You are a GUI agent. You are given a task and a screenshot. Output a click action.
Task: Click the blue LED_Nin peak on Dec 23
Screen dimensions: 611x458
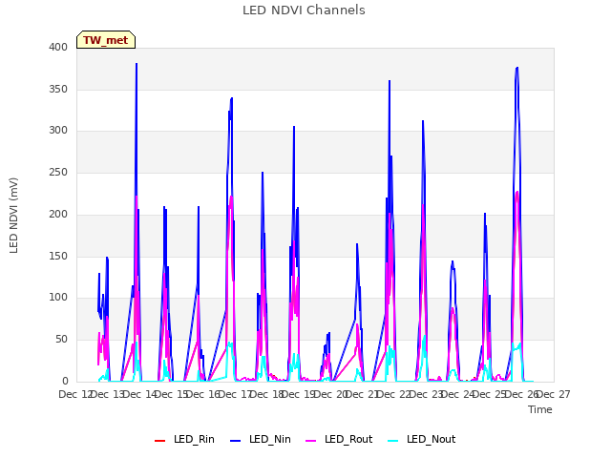(x=423, y=121)
